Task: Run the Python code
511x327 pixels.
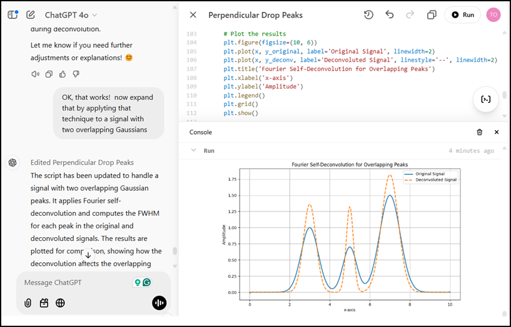Action: [463, 15]
